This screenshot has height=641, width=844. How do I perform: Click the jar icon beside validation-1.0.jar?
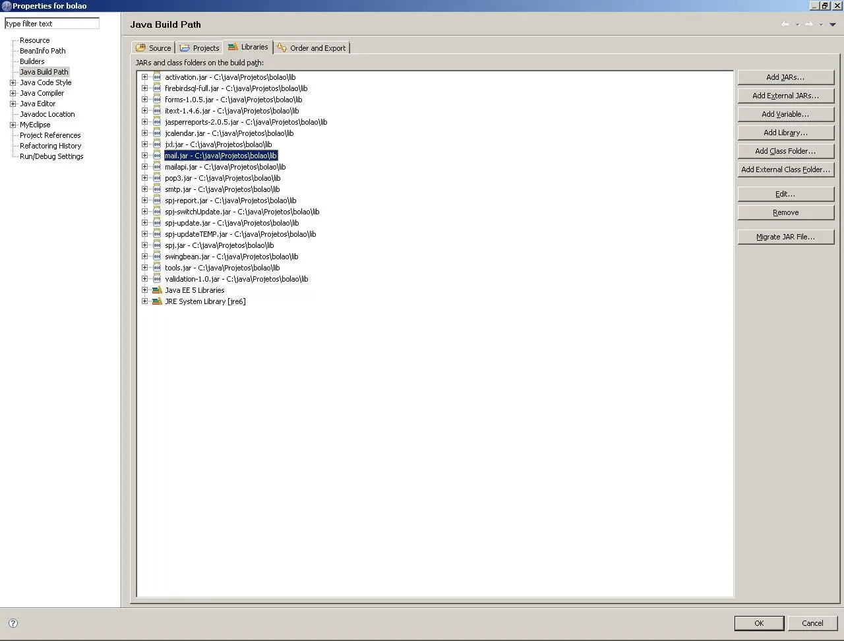pos(157,279)
